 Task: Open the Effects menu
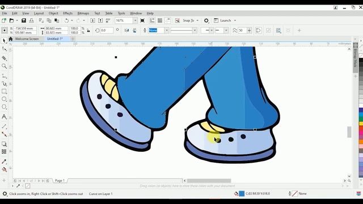click(x=67, y=14)
